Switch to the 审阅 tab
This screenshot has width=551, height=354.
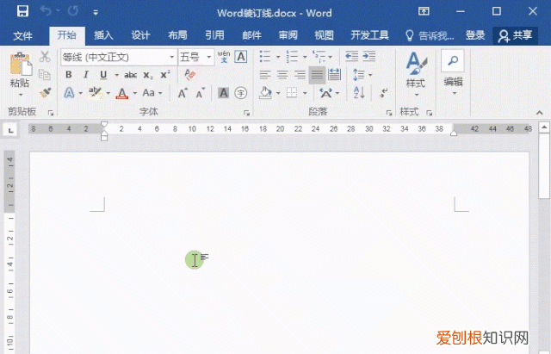288,35
